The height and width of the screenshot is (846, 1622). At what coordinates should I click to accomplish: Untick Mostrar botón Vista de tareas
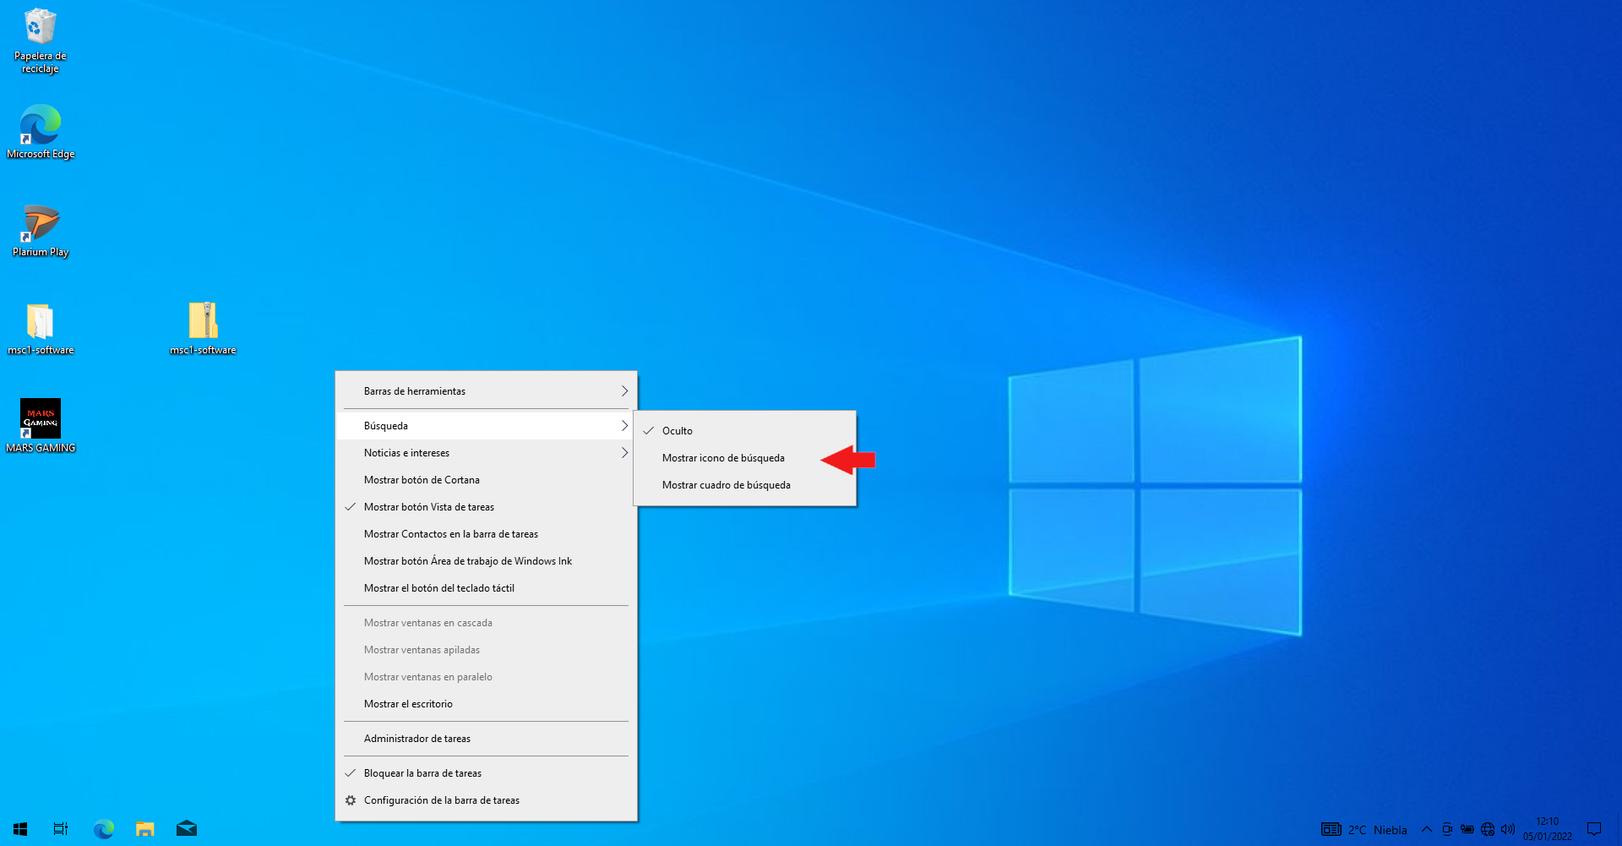coord(486,507)
